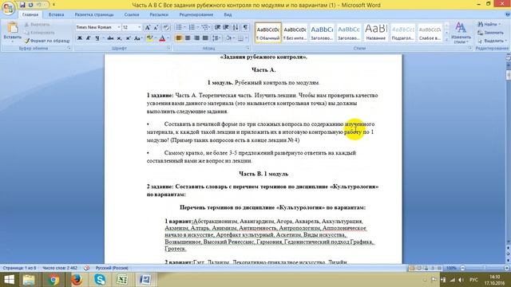511x287 pixels.
Task: Switch to print layout view in the status bar
Action: pos(412,268)
